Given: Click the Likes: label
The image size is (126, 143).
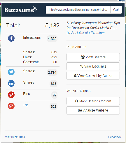Looking at the screenshot, I should point(28,57).
